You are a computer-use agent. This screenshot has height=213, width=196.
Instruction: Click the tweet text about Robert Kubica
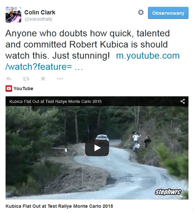pos(88,45)
